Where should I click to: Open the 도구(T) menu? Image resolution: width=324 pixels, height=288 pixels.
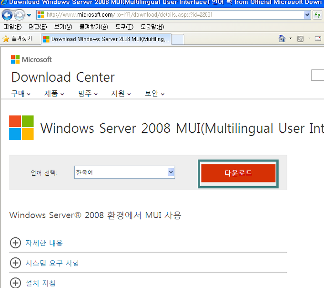124,27
